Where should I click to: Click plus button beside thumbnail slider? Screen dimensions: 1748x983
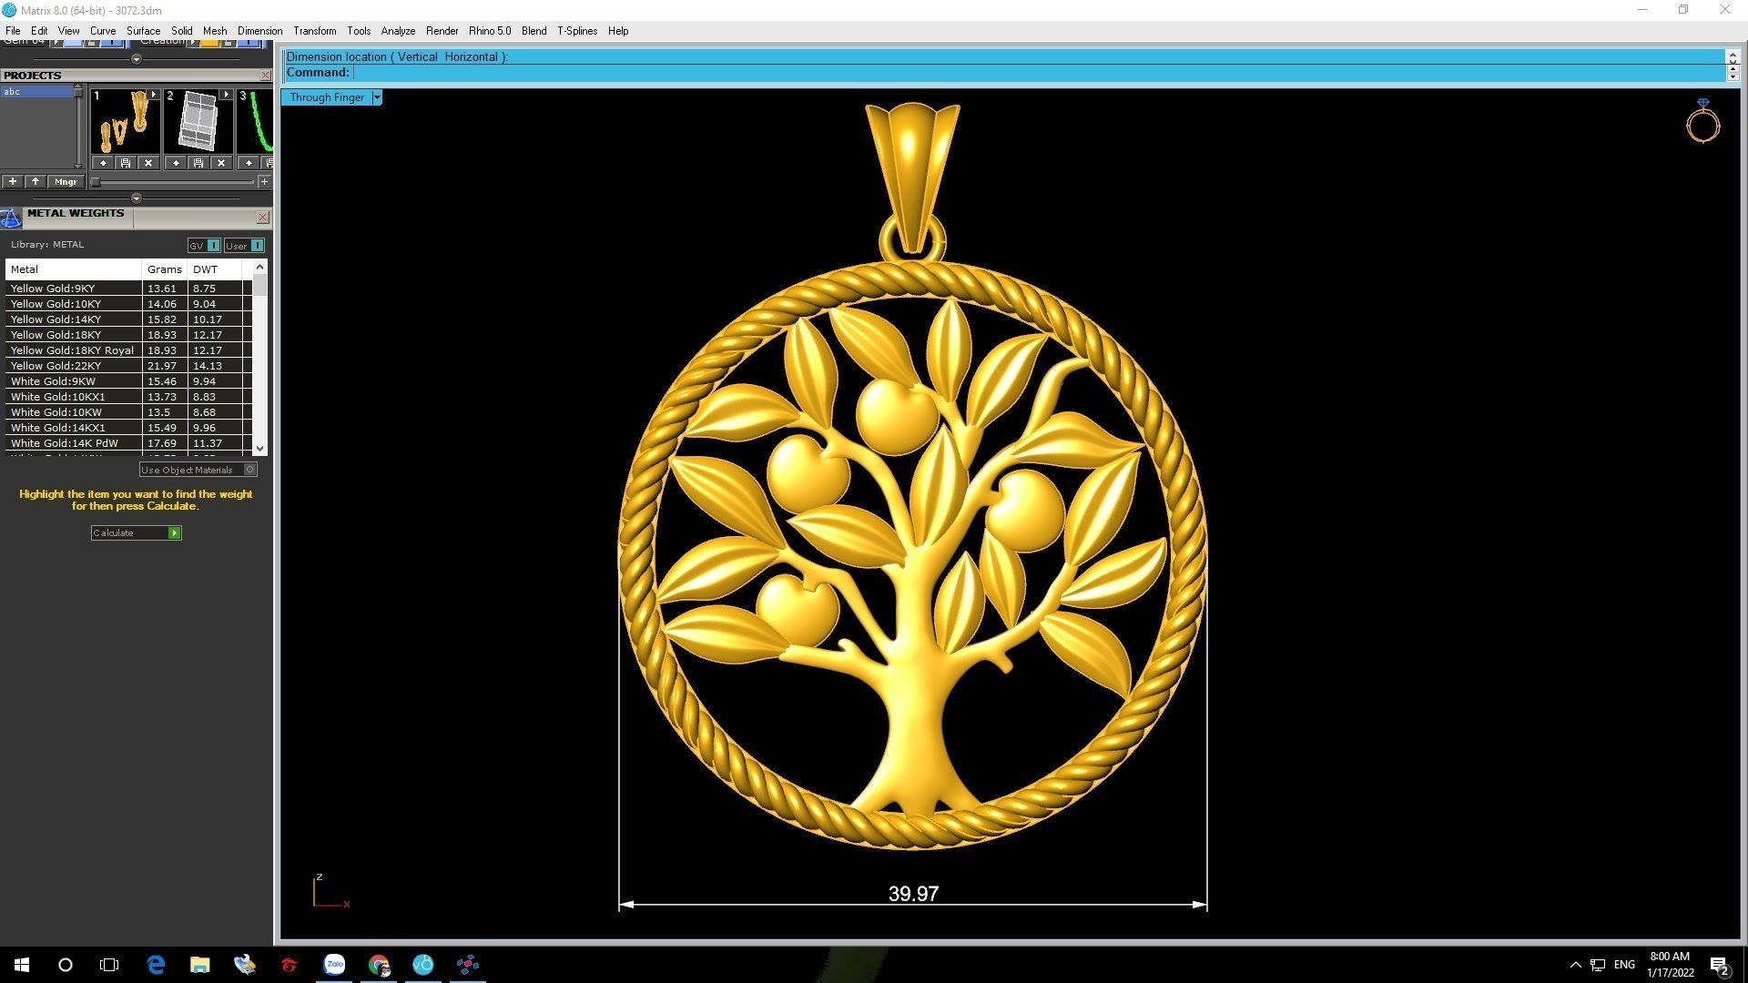pos(264,182)
